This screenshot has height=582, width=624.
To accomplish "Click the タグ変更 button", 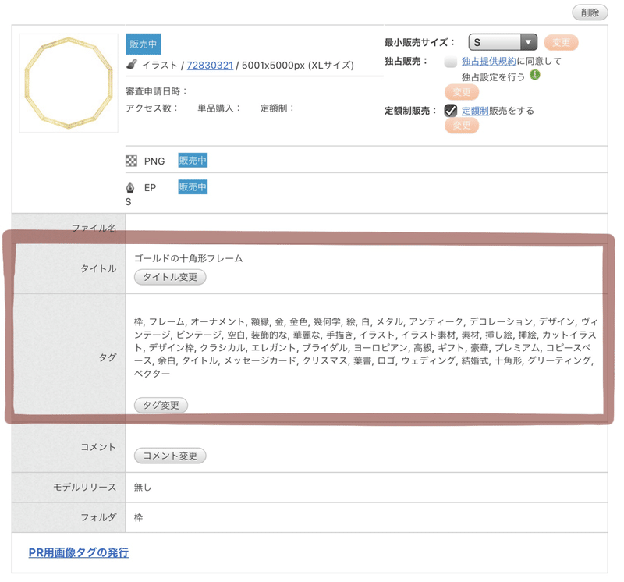I will click(161, 405).
